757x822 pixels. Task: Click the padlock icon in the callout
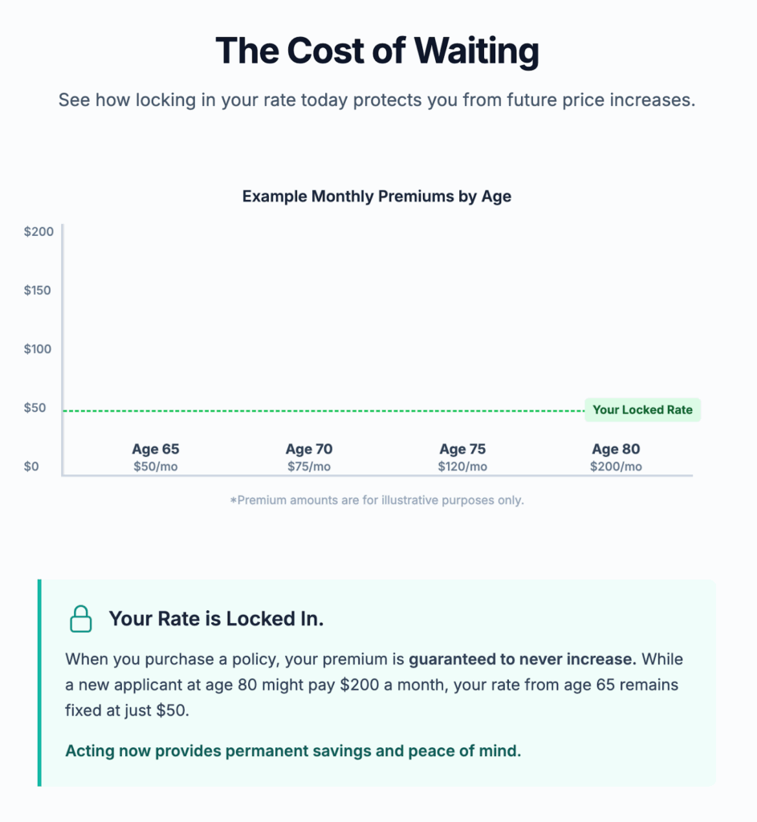pos(80,619)
